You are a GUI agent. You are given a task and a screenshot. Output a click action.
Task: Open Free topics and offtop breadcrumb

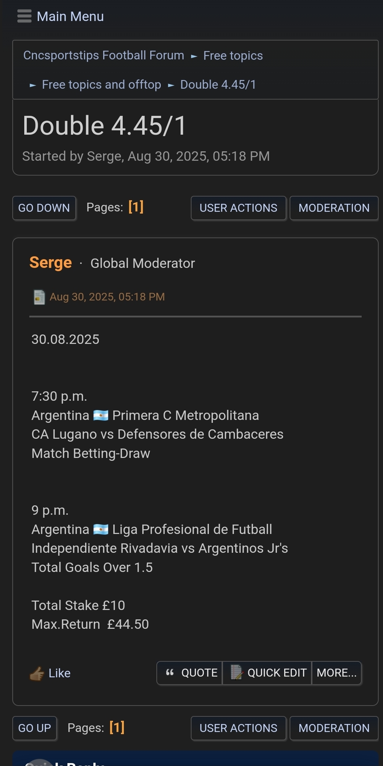click(101, 85)
